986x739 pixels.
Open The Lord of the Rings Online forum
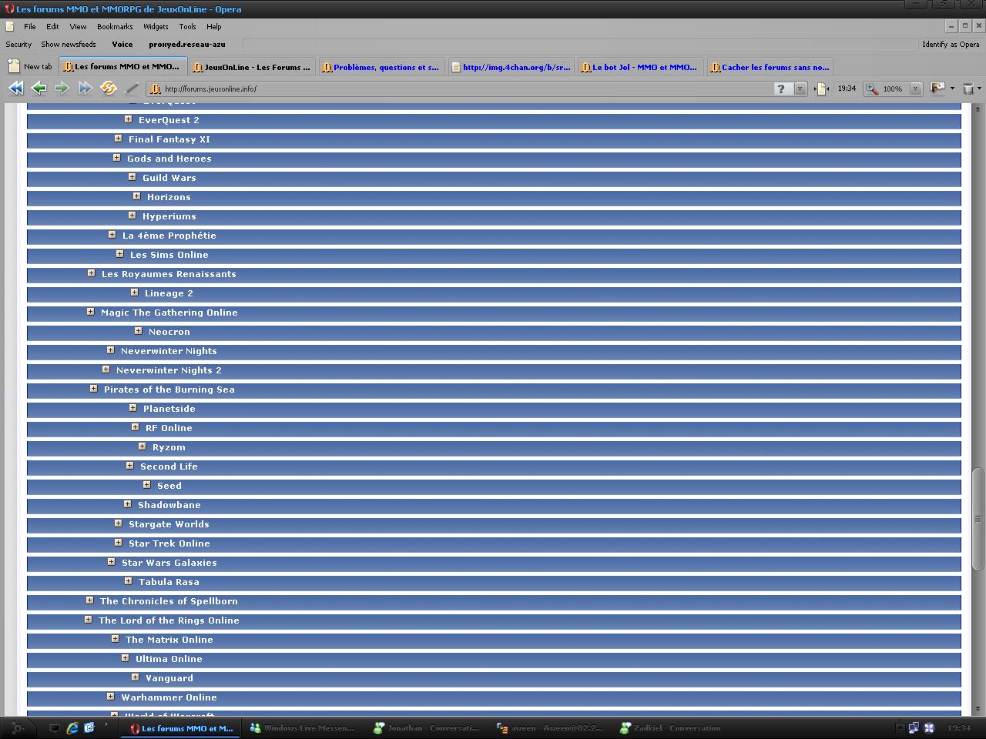click(169, 620)
